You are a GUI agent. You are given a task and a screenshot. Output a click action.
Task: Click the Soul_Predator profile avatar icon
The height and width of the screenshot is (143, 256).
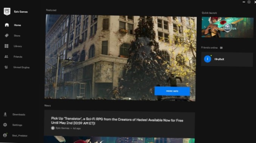pyautogui.click(x=5, y=135)
